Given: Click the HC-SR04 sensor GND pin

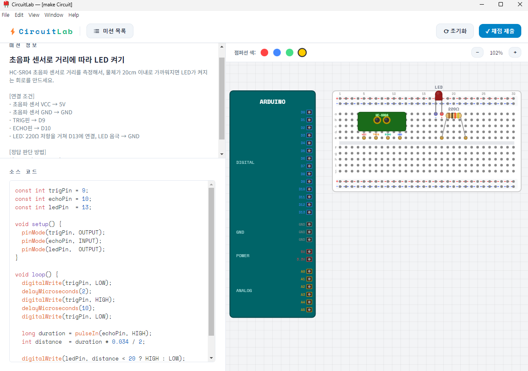Looking at the screenshot, I should click(x=400, y=138).
